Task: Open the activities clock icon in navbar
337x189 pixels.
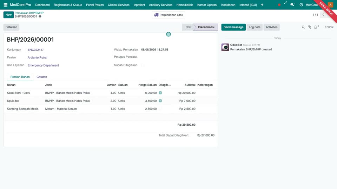Action: (x=301, y=5)
